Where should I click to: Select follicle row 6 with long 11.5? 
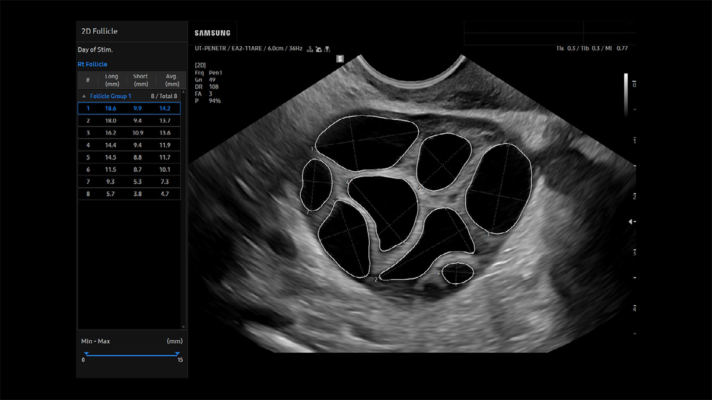[129, 170]
